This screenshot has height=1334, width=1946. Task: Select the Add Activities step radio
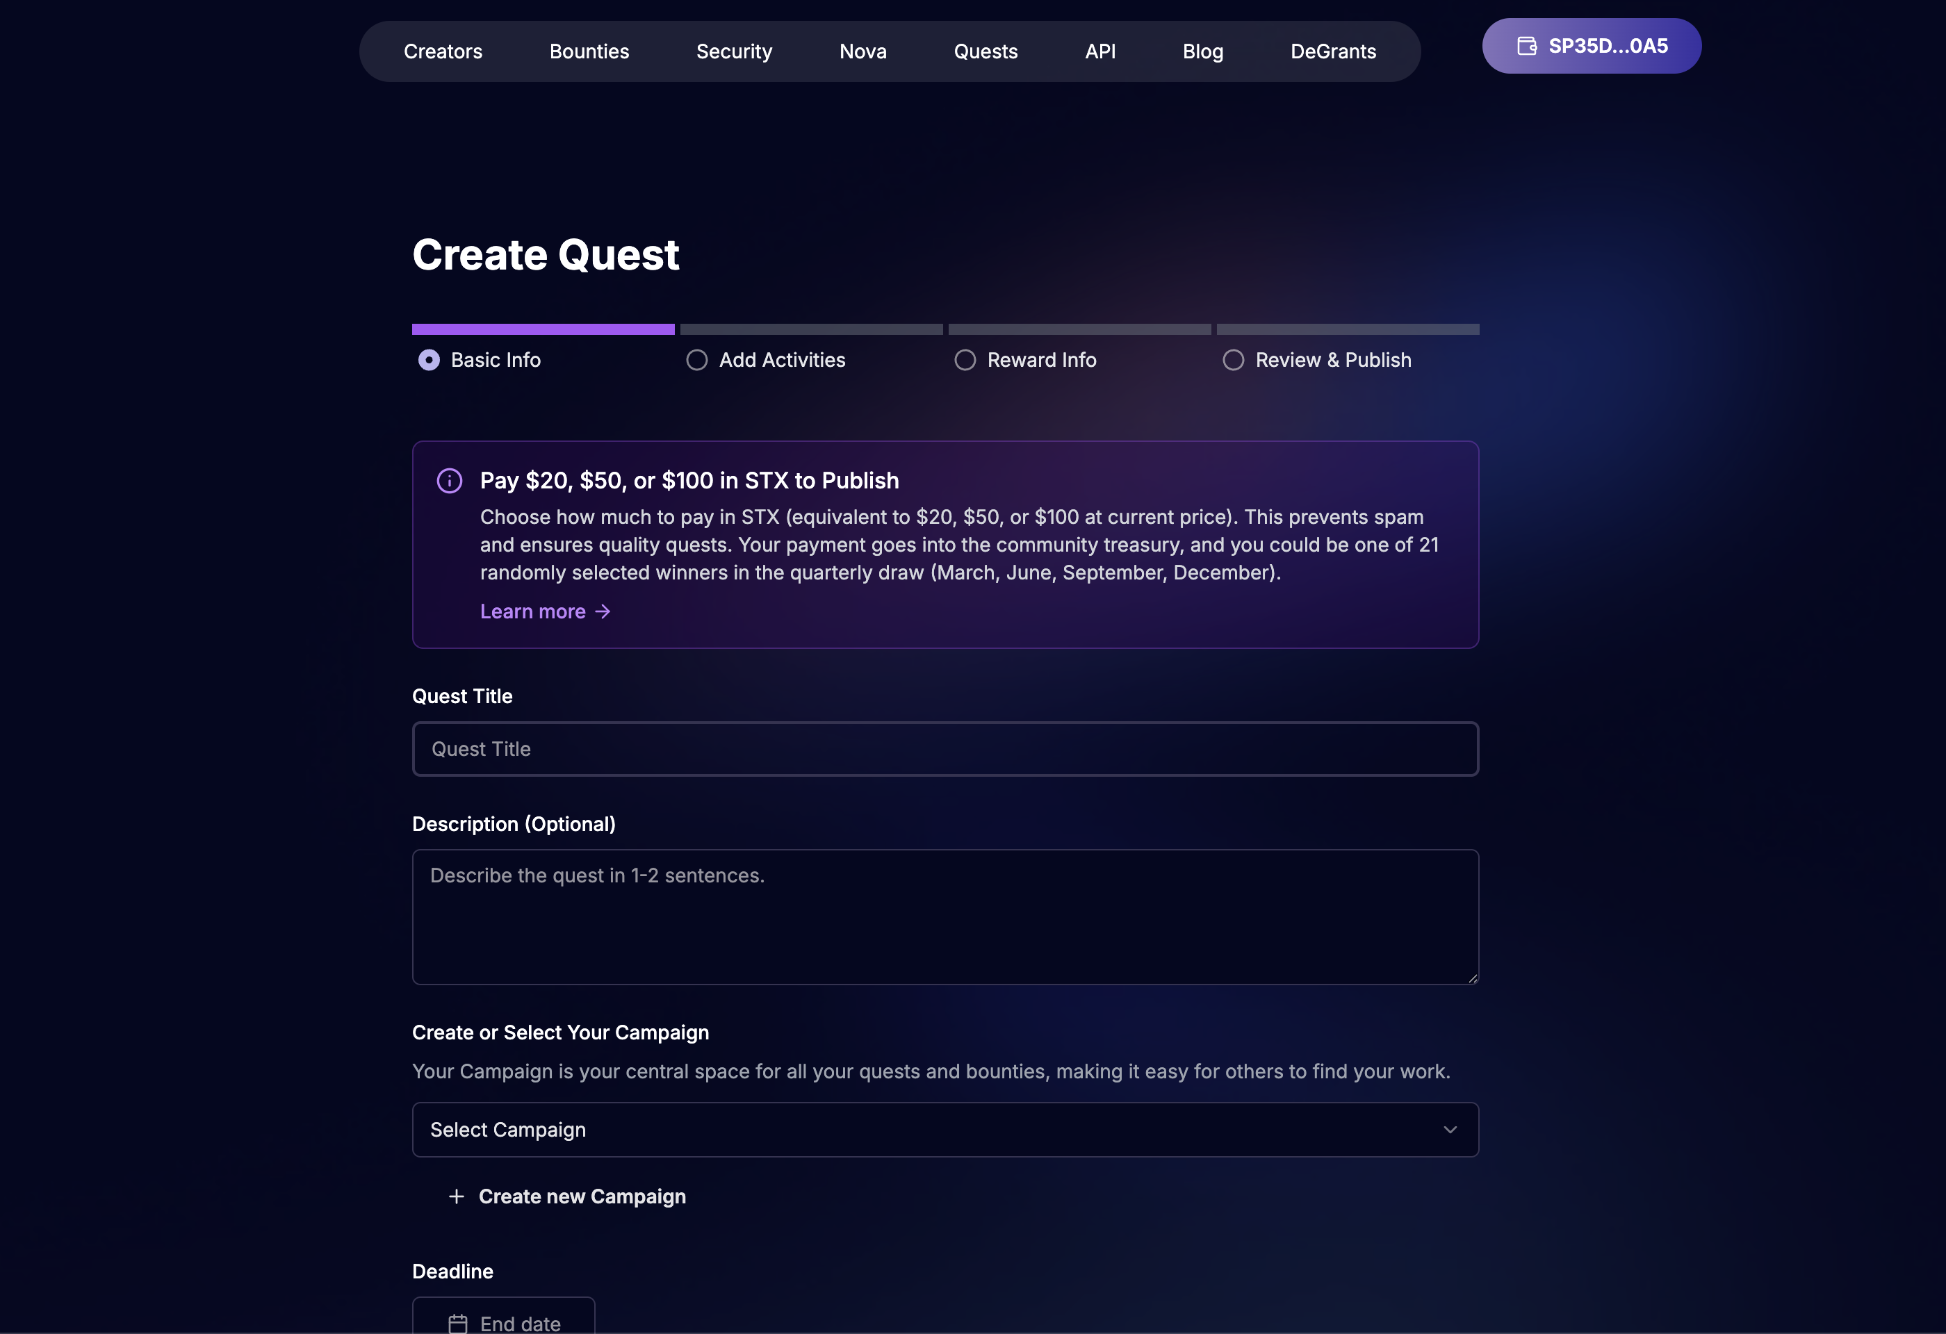[696, 360]
